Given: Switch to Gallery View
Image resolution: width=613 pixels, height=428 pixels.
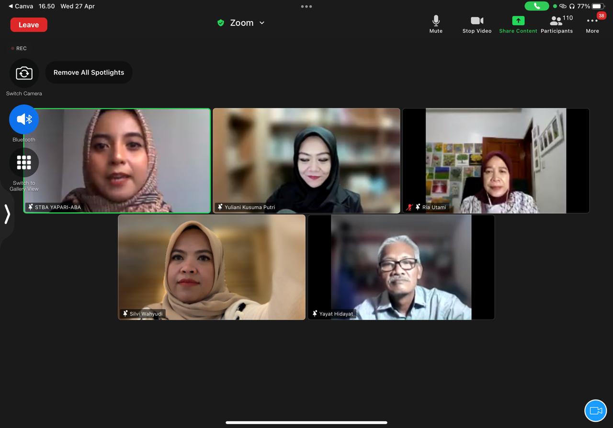Looking at the screenshot, I should pos(24,163).
